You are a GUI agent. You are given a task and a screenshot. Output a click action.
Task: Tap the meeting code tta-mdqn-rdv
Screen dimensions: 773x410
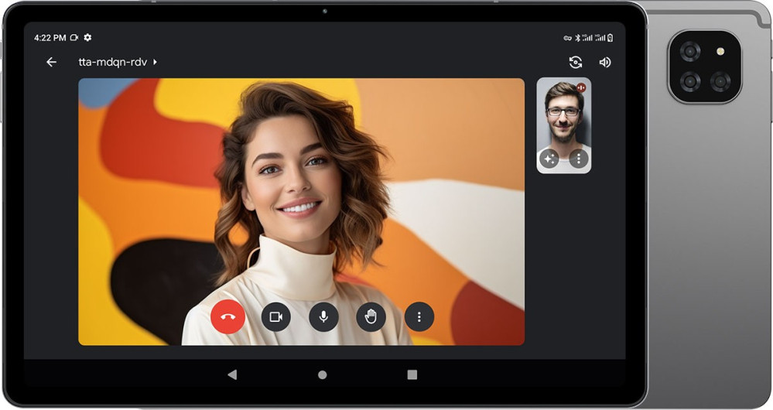click(x=113, y=62)
